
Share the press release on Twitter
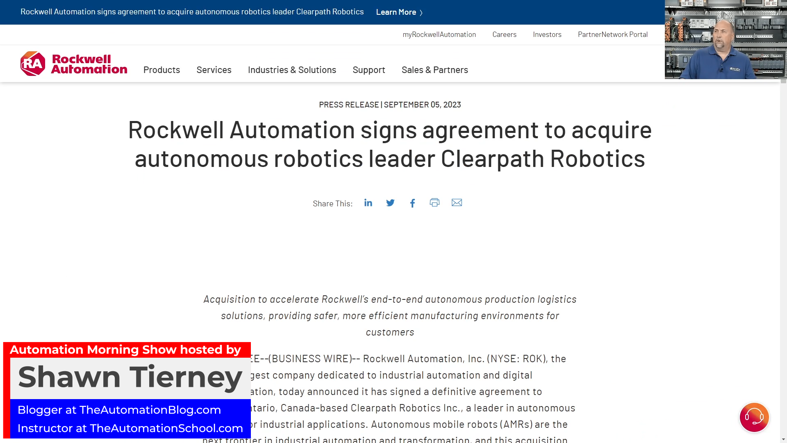click(390, 203)
